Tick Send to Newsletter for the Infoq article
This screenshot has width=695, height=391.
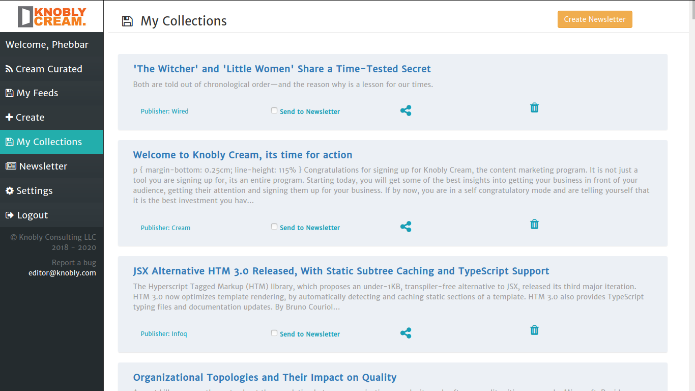click(274, 333)
